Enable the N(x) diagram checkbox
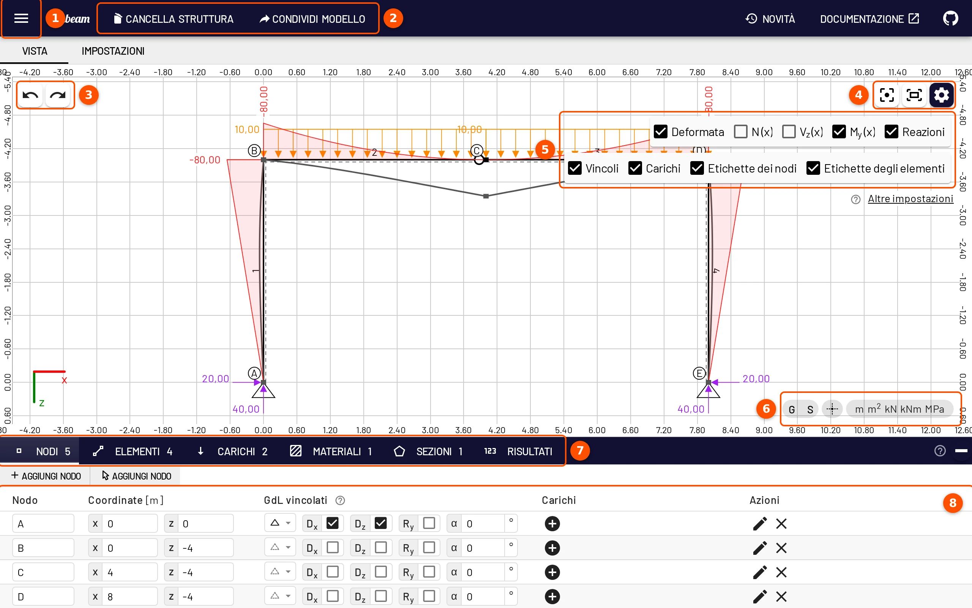Viewport: 972px width, 608px height. point(741,132)
